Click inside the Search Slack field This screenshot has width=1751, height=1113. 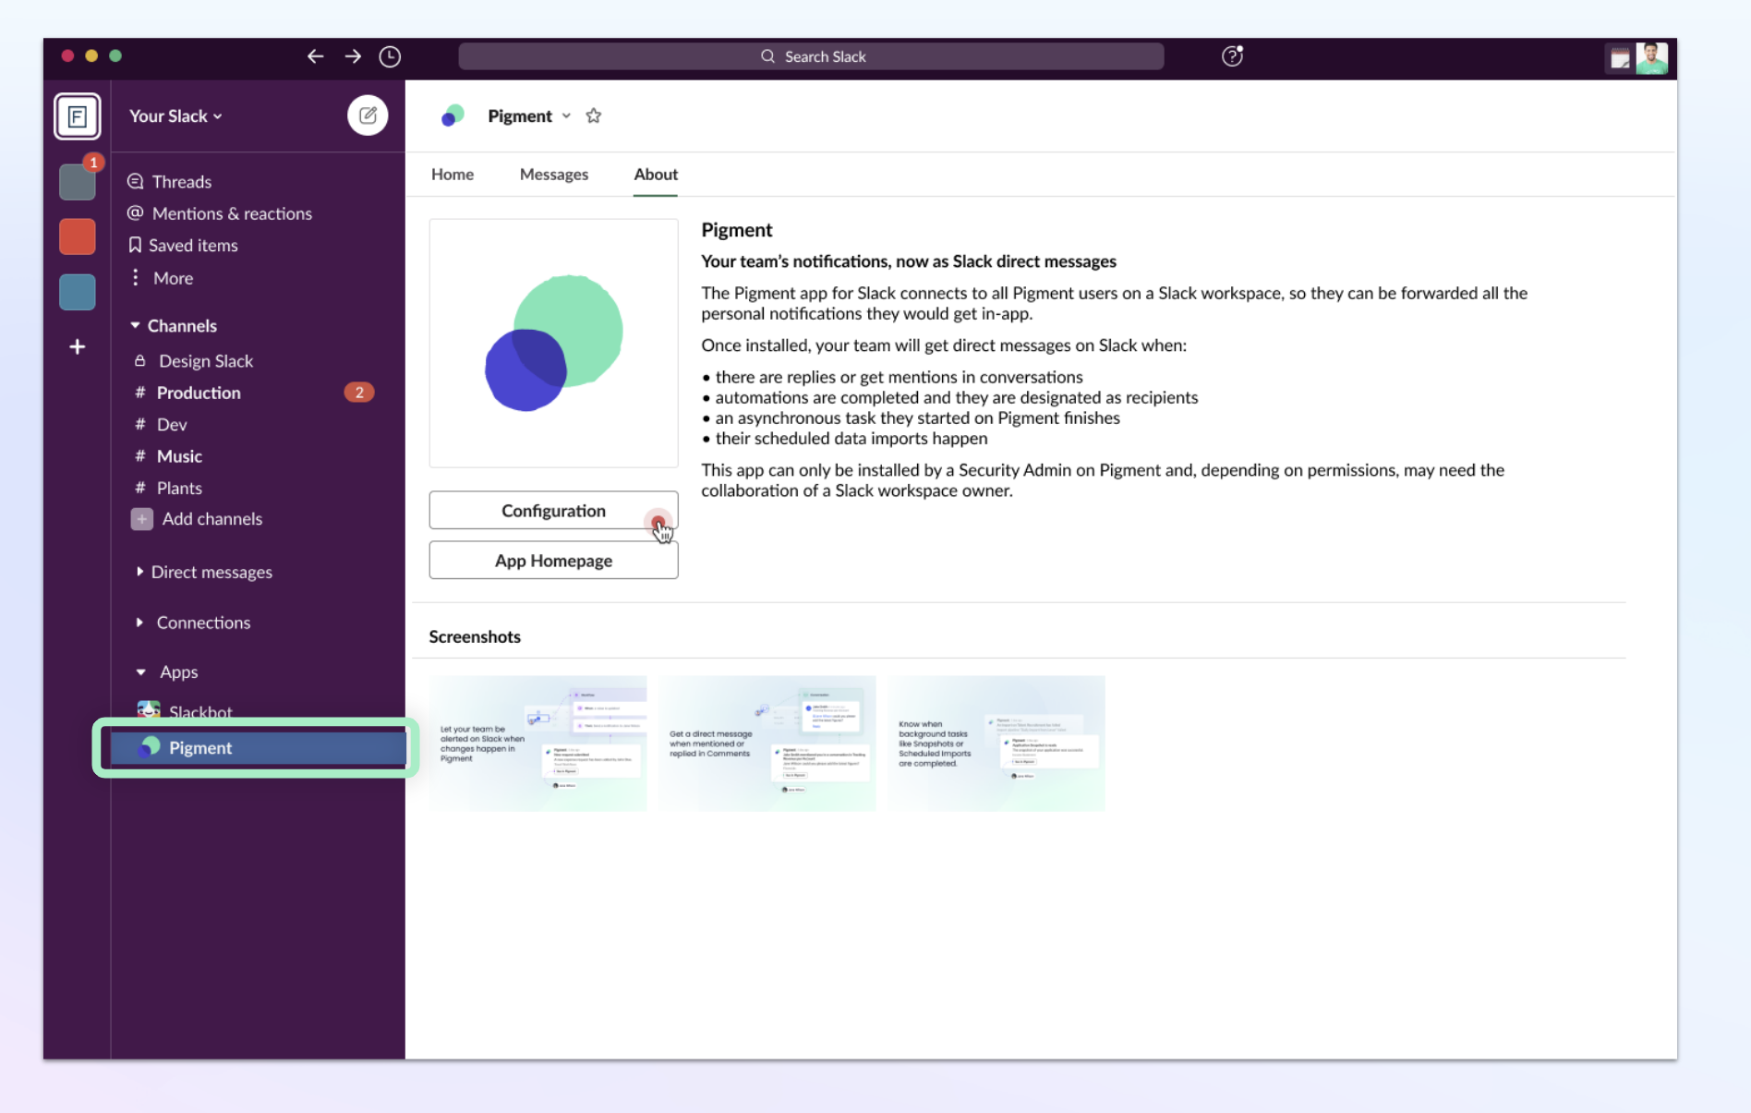coord(811,56)
